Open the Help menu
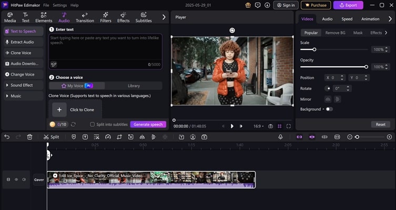The image size is (396, 210). 75,5
